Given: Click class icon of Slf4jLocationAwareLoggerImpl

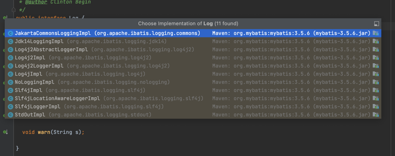Looking at the screenshot, I should coord(10,99).
